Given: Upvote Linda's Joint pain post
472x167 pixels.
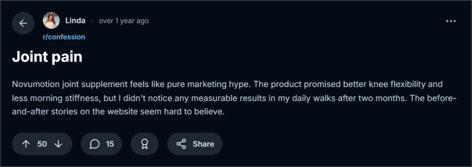Looking at the screenshot, I should coord(26,144).
